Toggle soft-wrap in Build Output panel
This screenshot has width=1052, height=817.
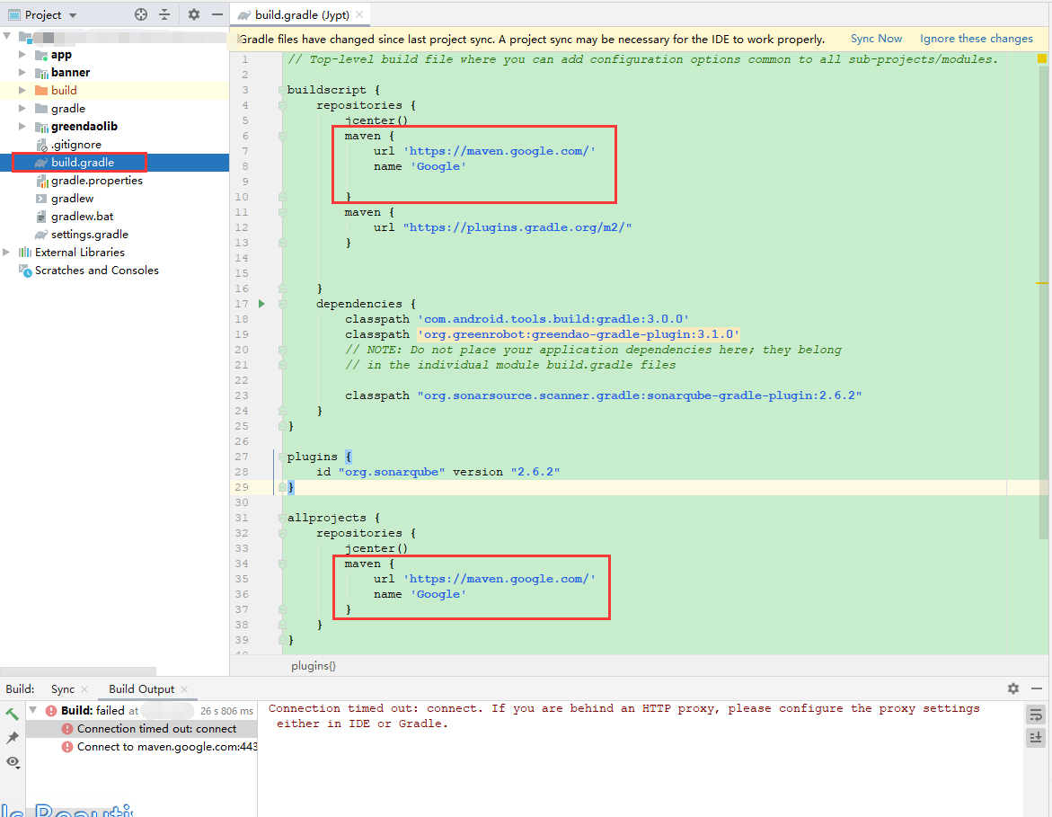click(x=1036, y=715)
